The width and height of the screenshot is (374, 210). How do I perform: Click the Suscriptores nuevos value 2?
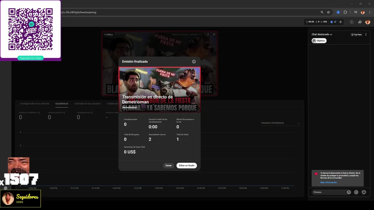click(x=150, y=139)
